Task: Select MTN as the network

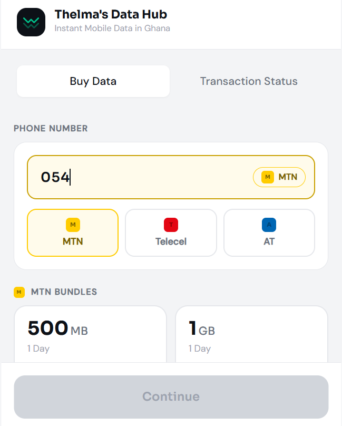Action: click(x=73, y=233)
